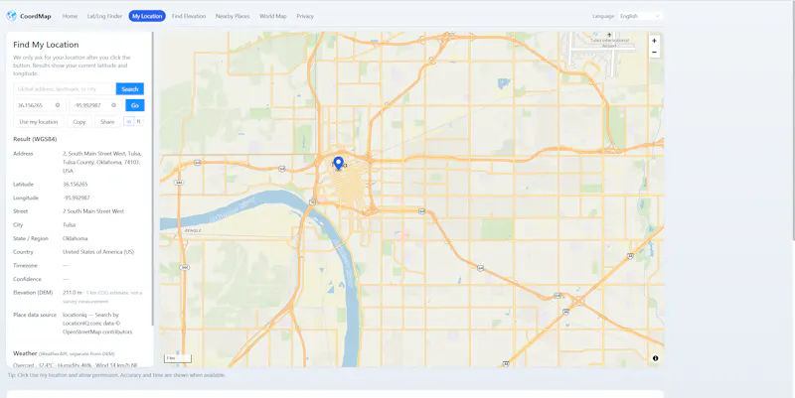Select the elevation value 211.0 m
The width and height of the screenshot is (795, 398).
[x=73, y=293]
